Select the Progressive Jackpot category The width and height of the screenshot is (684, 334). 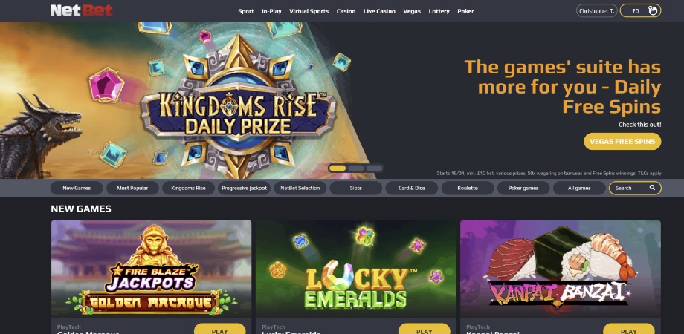245,188
